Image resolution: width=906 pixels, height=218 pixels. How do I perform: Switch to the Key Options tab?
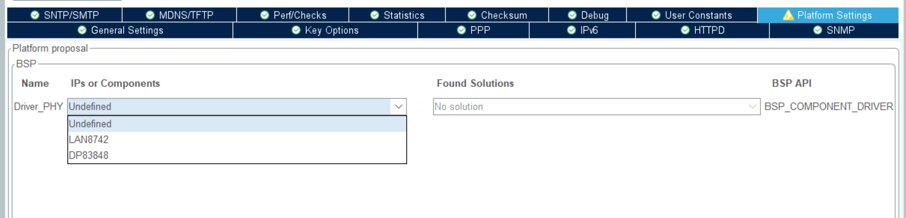pos(325,30)
